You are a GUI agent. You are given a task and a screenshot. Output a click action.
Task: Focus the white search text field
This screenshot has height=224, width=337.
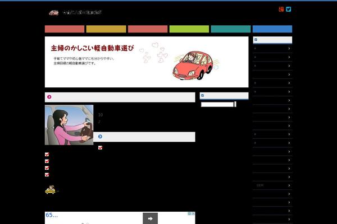pyautogui.click(x=217, y=104)
